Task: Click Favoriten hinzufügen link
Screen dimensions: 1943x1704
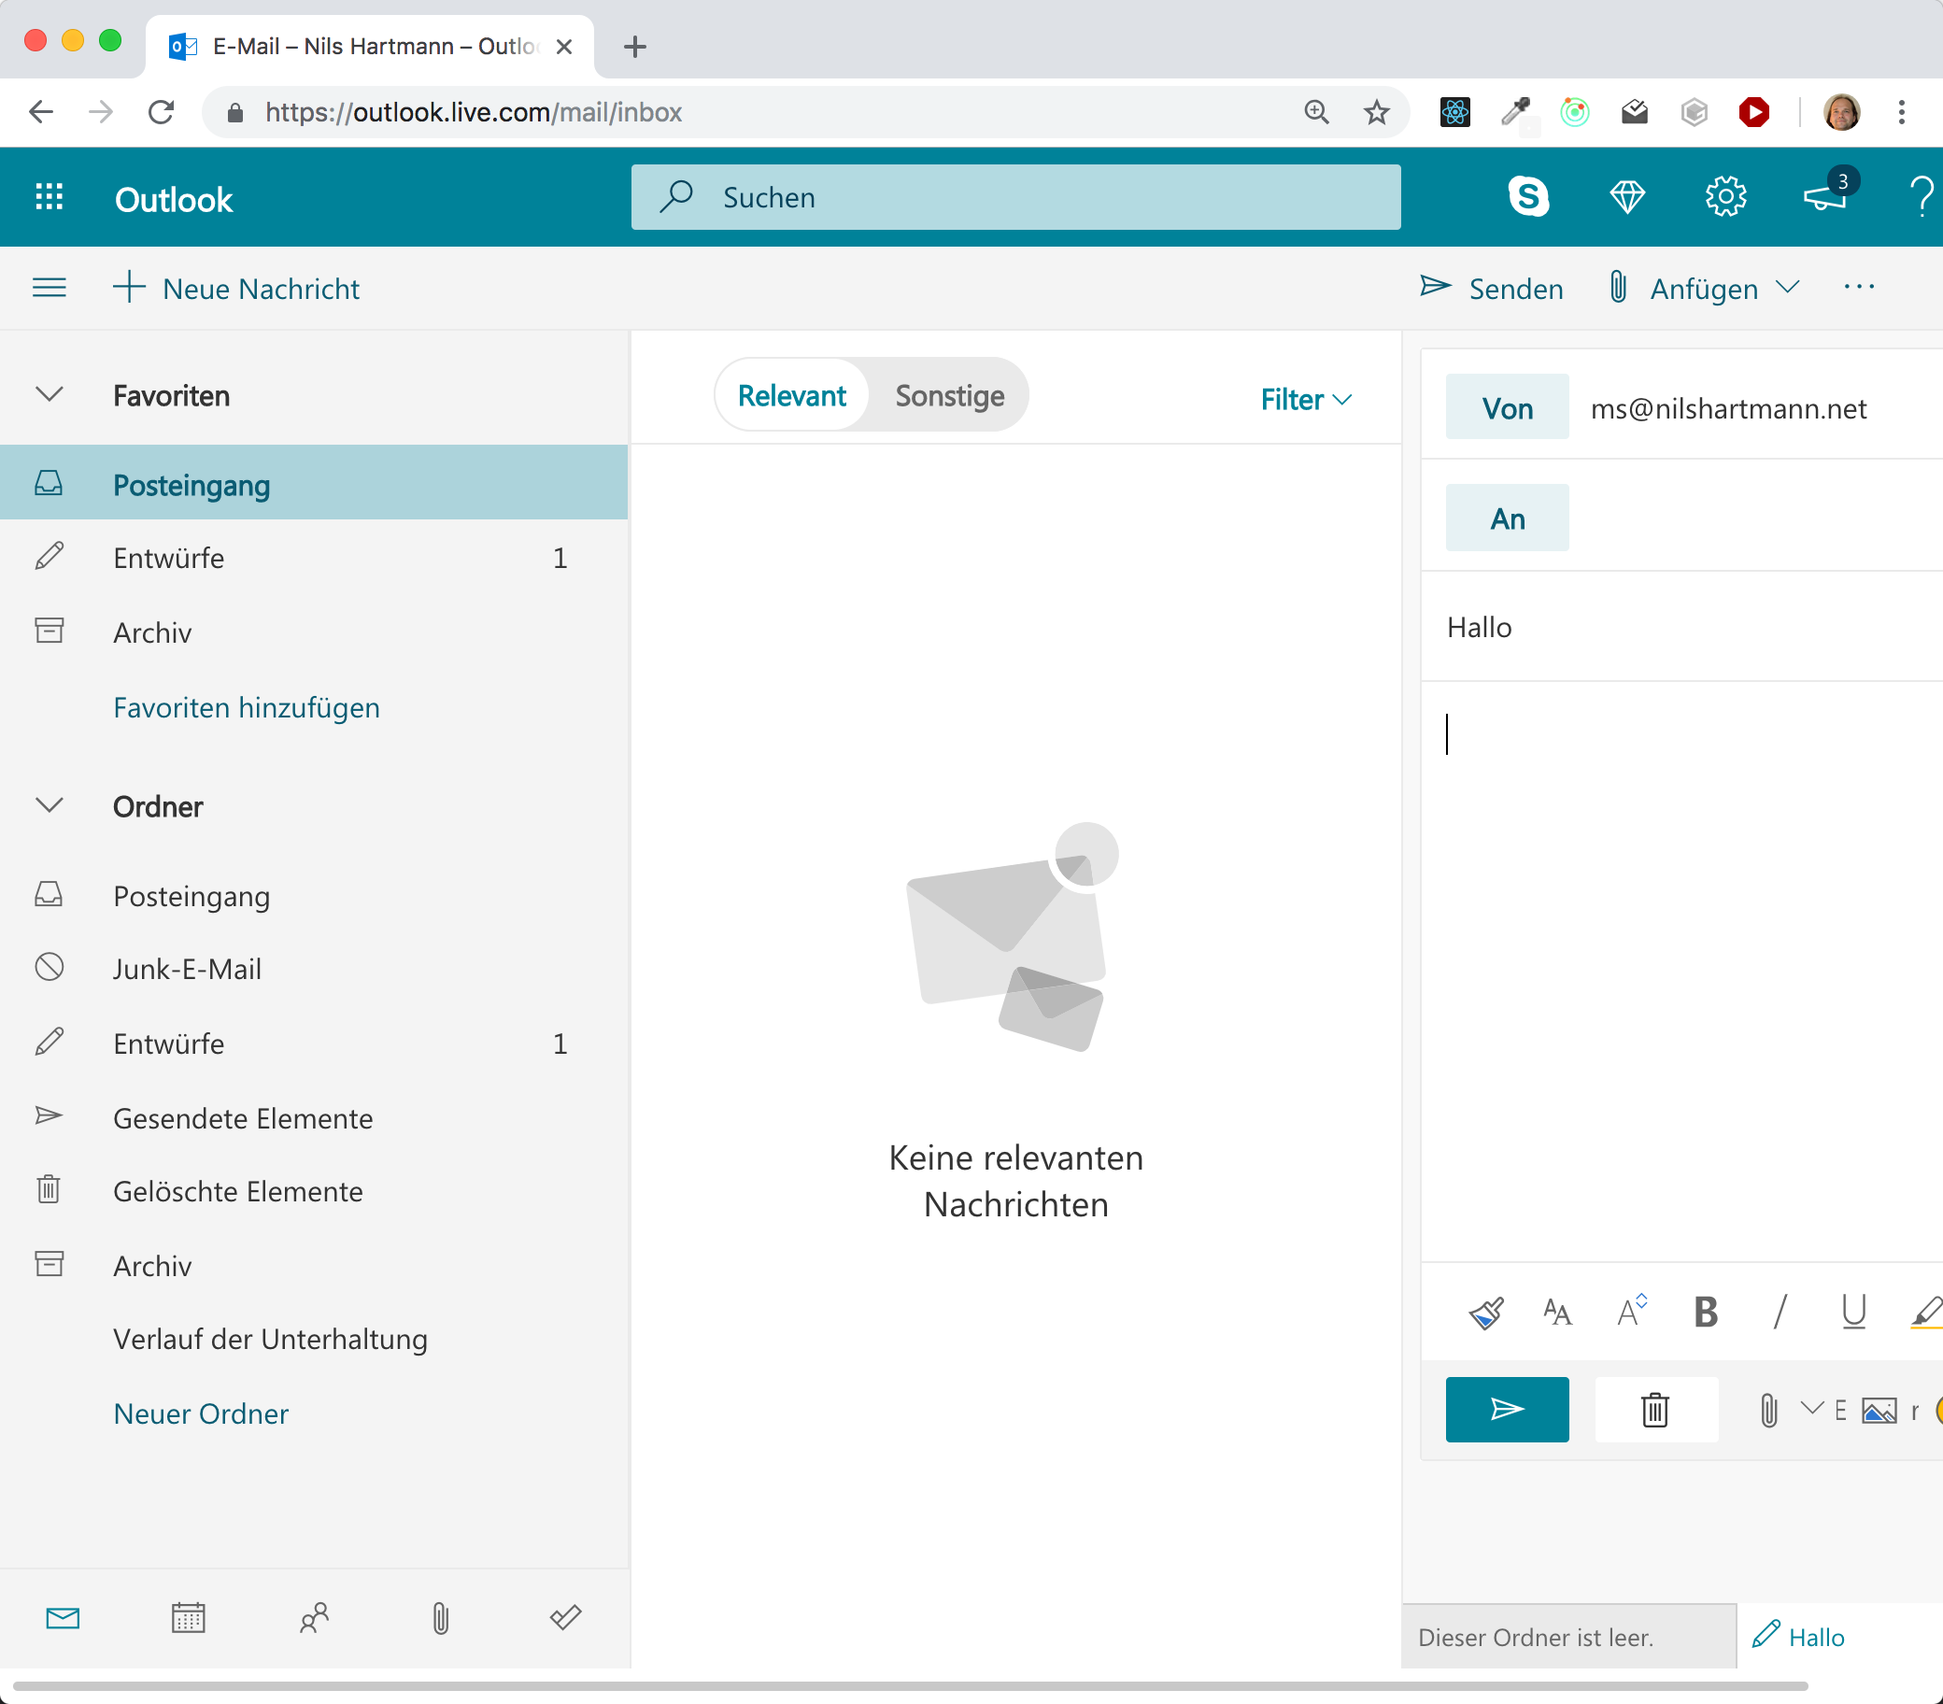Action: click(x=247, y=706)
